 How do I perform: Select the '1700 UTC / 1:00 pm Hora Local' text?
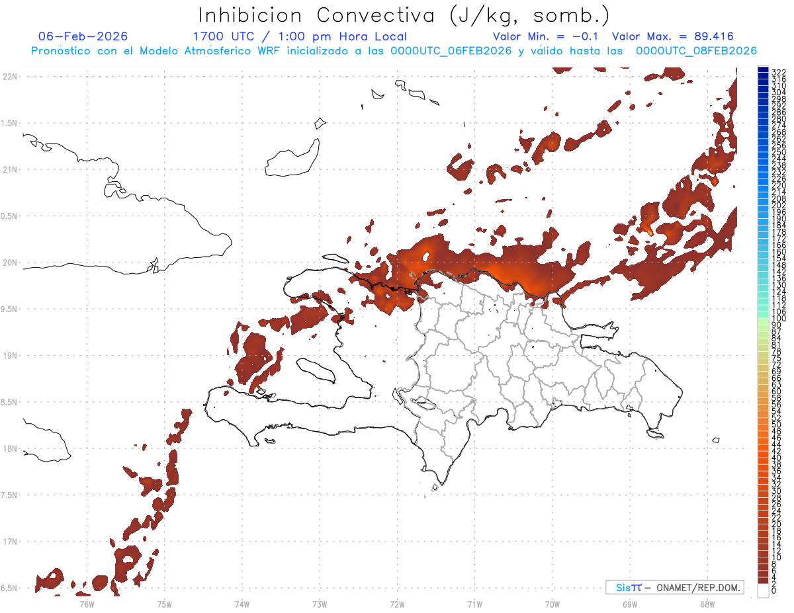click(300, 36)
